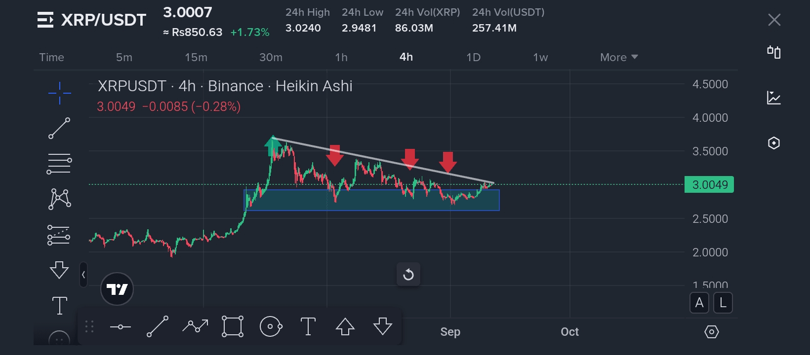
Task: Click the 24h Vol(XRP) value 86.03M
Action: point(414,28)
